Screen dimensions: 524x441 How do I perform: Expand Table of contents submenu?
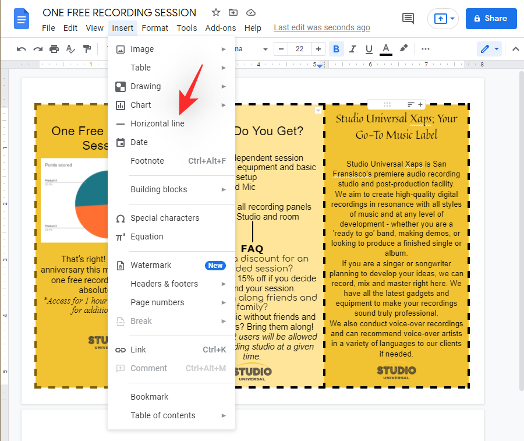coord(171,415)
